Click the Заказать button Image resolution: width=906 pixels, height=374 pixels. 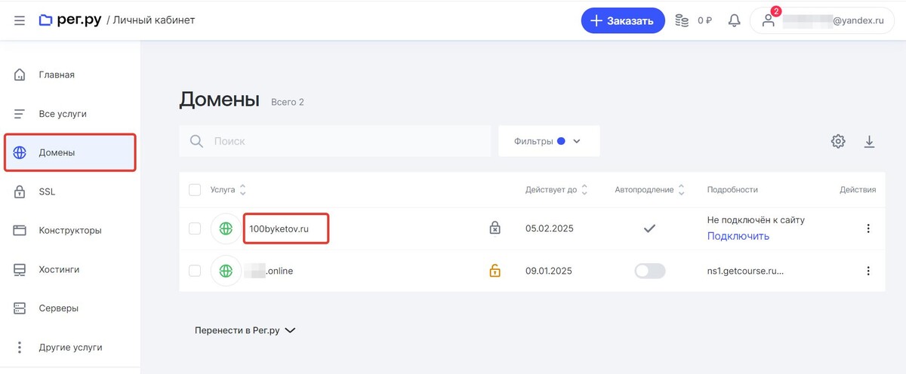tap(623, 20)
